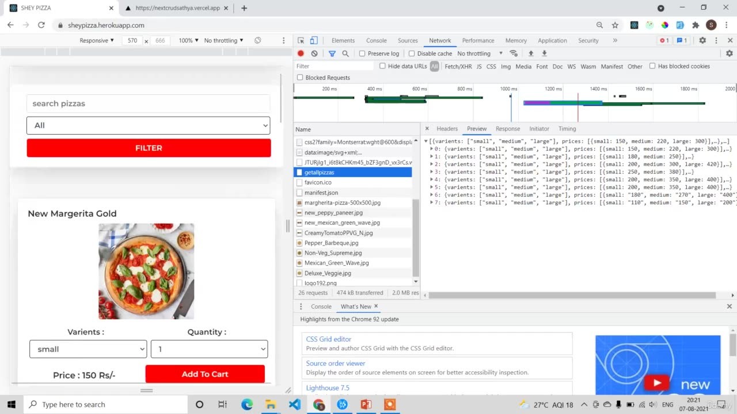Click the export HAR download arrow
Image resolution: width=737 pixels, height=414 pixels.
pos(544,53)
